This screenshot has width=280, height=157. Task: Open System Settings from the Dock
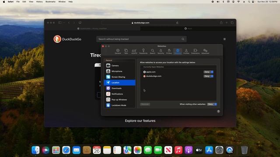219,150
